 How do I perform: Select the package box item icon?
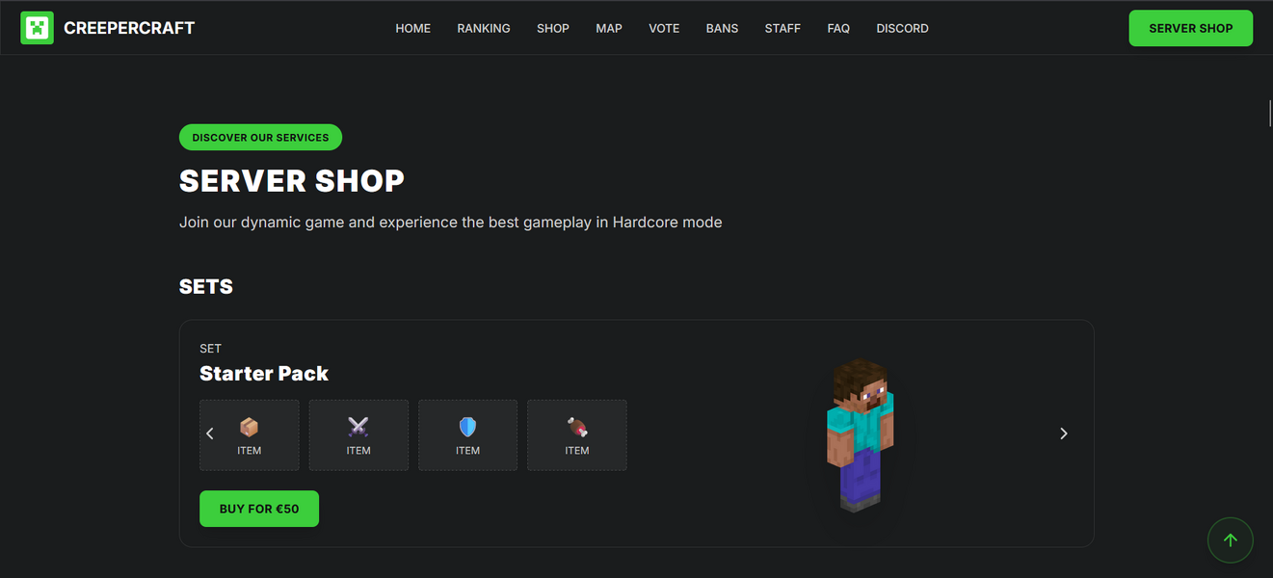pos(250,427)
